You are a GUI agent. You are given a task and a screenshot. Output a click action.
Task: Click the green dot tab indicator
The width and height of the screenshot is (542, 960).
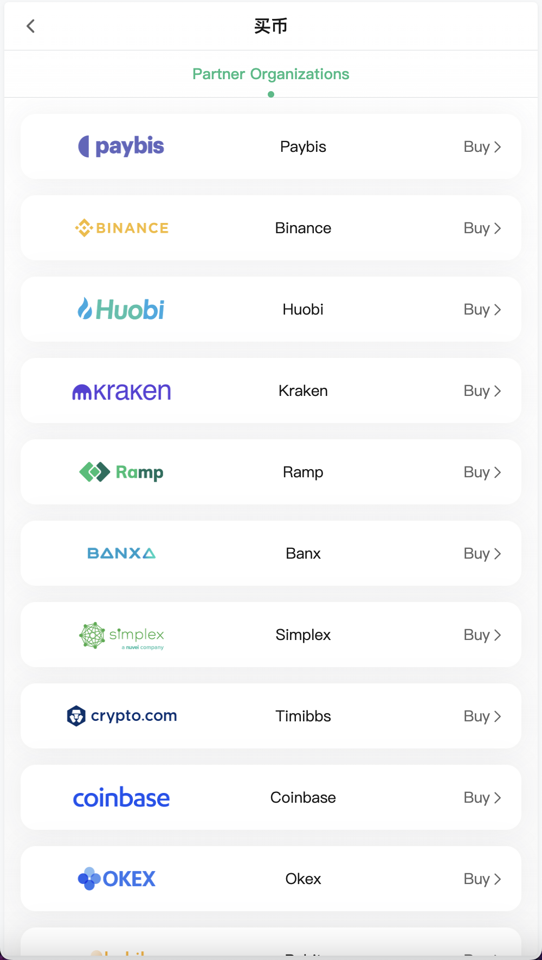click(x=271, y=94)
